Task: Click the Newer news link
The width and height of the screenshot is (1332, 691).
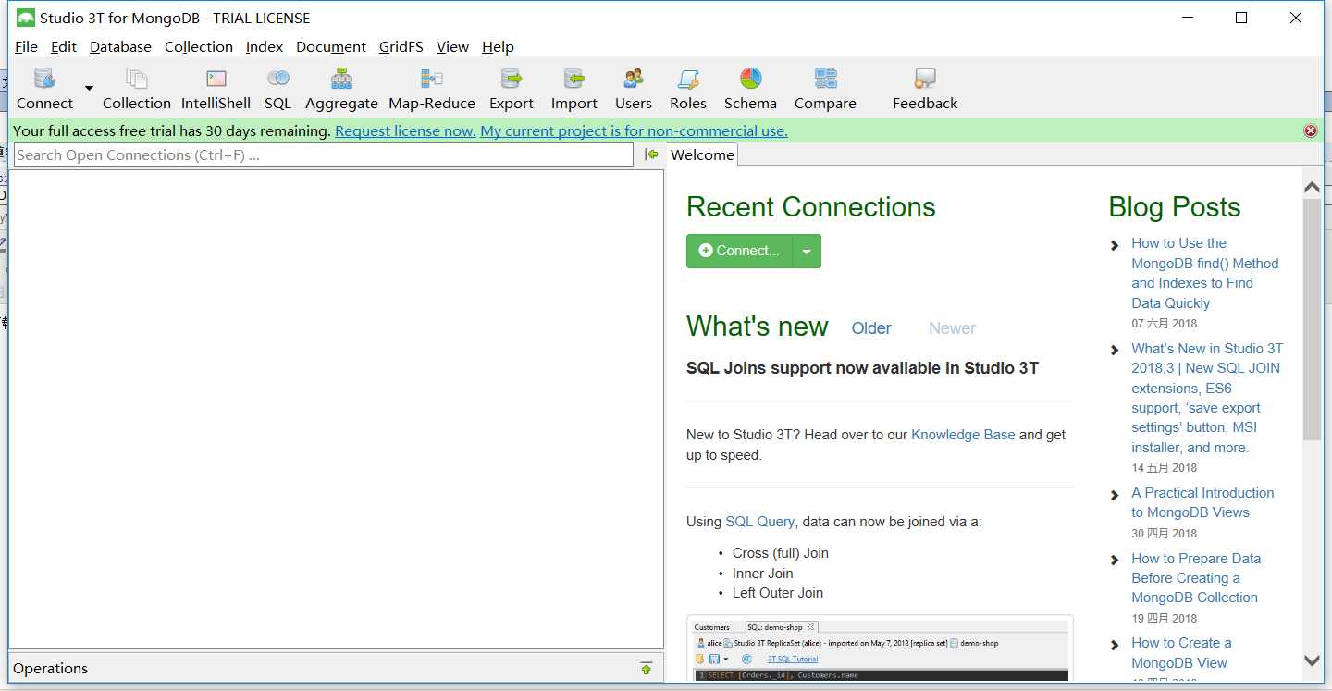Action: point(952,328)
